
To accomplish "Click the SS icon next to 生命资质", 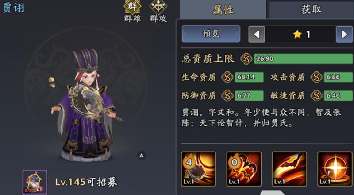I will point(227,78).
